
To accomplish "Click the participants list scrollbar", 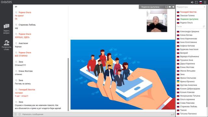I will click(207, 56).
